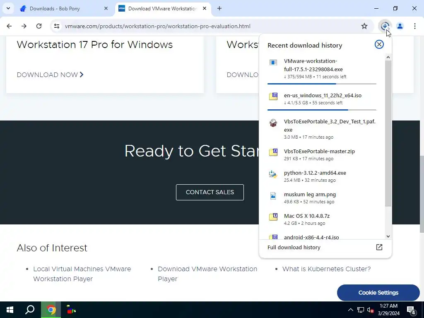
Task: Click the taskbar clock showing 1:27 AM
Action: 388,310
